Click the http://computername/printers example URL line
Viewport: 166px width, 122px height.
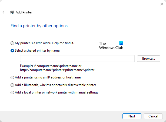(57, 70)
